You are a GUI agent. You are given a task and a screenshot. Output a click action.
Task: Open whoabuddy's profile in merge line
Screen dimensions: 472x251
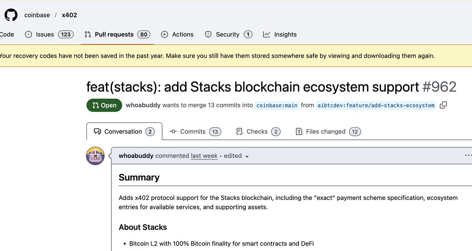(143, 105)
